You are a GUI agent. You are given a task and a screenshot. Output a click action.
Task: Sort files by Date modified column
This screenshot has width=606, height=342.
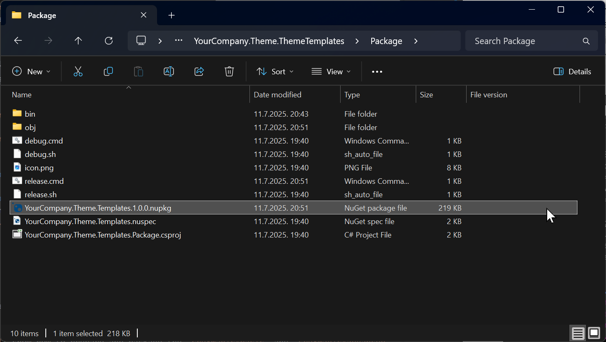(x=278, y=95)
